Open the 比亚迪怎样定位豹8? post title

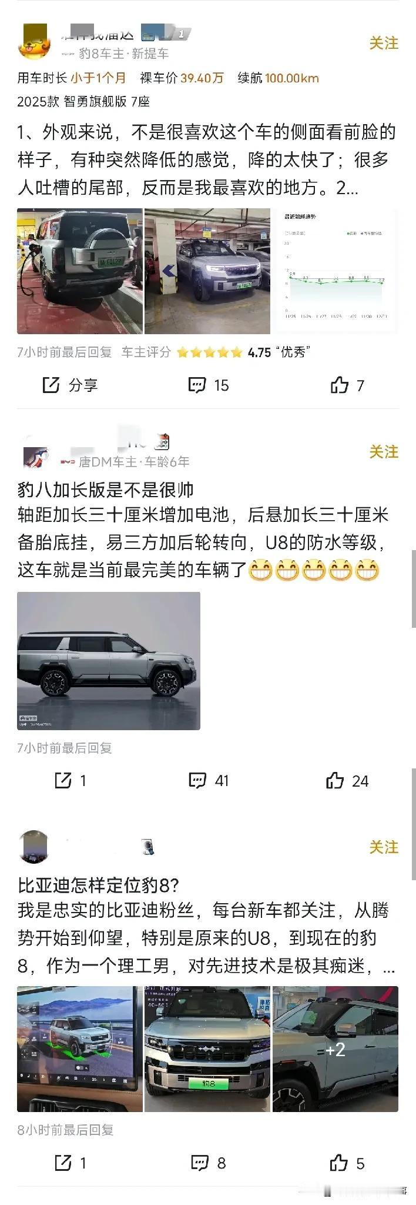coord(98,885)
